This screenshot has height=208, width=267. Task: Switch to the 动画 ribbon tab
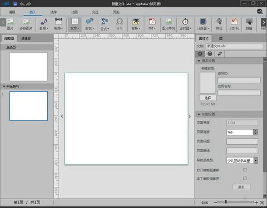75,12
